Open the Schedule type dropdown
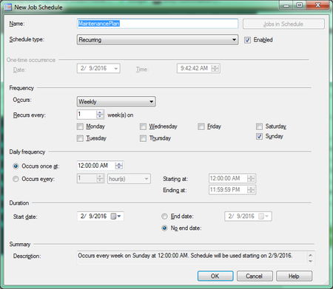 tap(158, 40)
